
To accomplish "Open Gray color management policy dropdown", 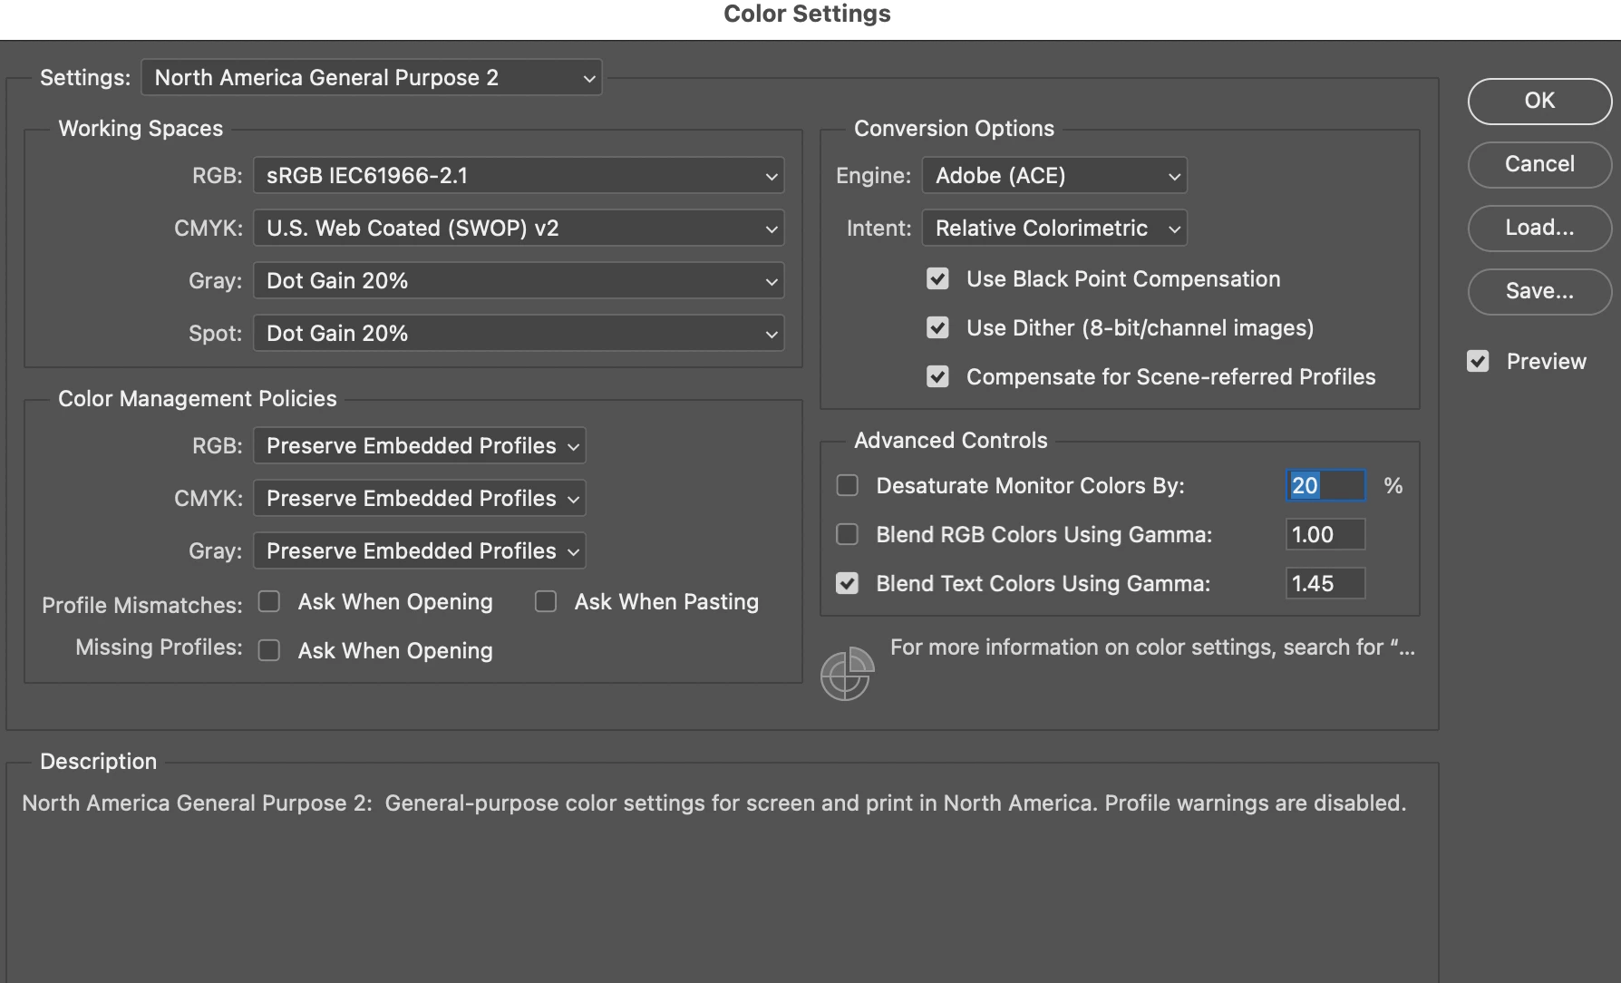I will tap(420, 551).
